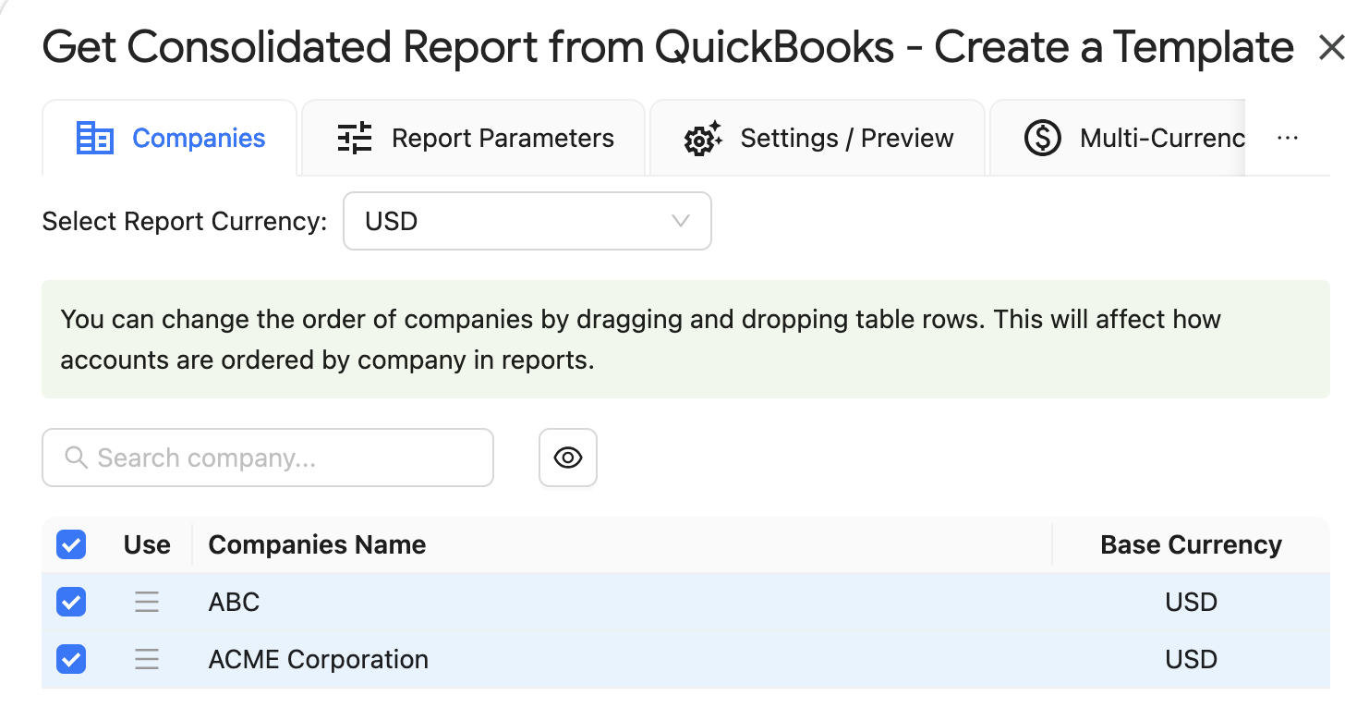Image resolution: width=1369 pixels, height=708 pixels.
Task: Click USD base currency for ACME Corporation
Action: click(1192, 660)
